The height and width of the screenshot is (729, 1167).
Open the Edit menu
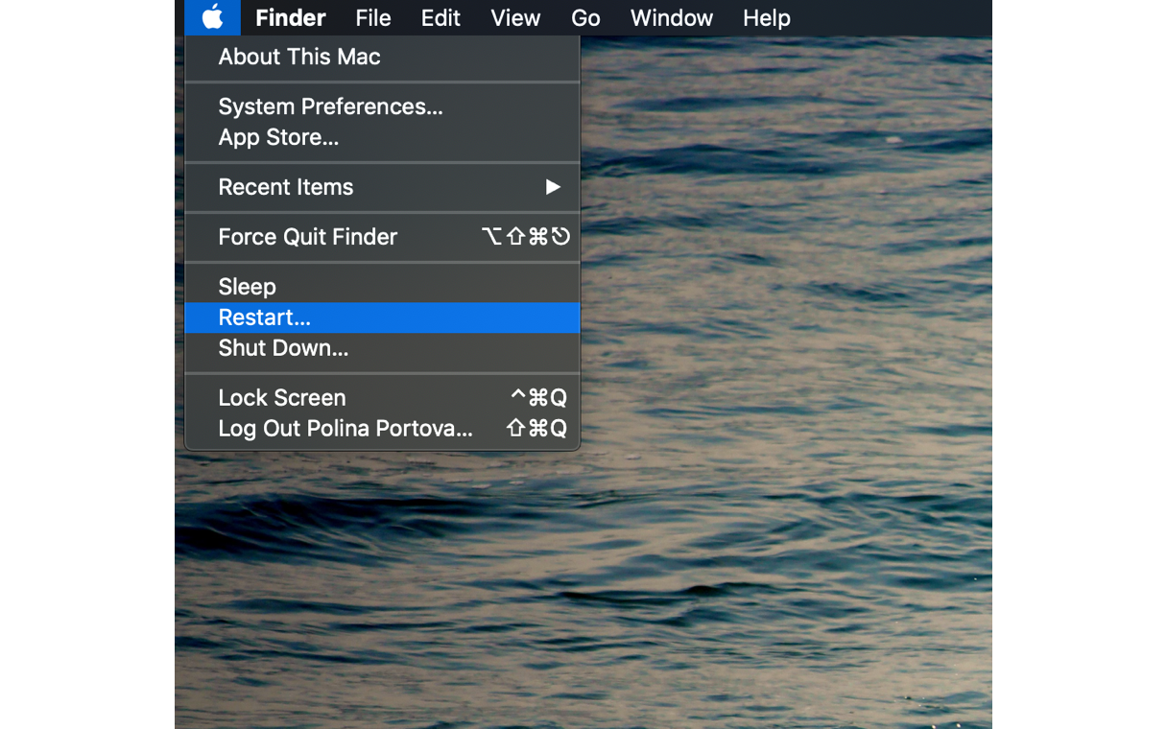441,17
